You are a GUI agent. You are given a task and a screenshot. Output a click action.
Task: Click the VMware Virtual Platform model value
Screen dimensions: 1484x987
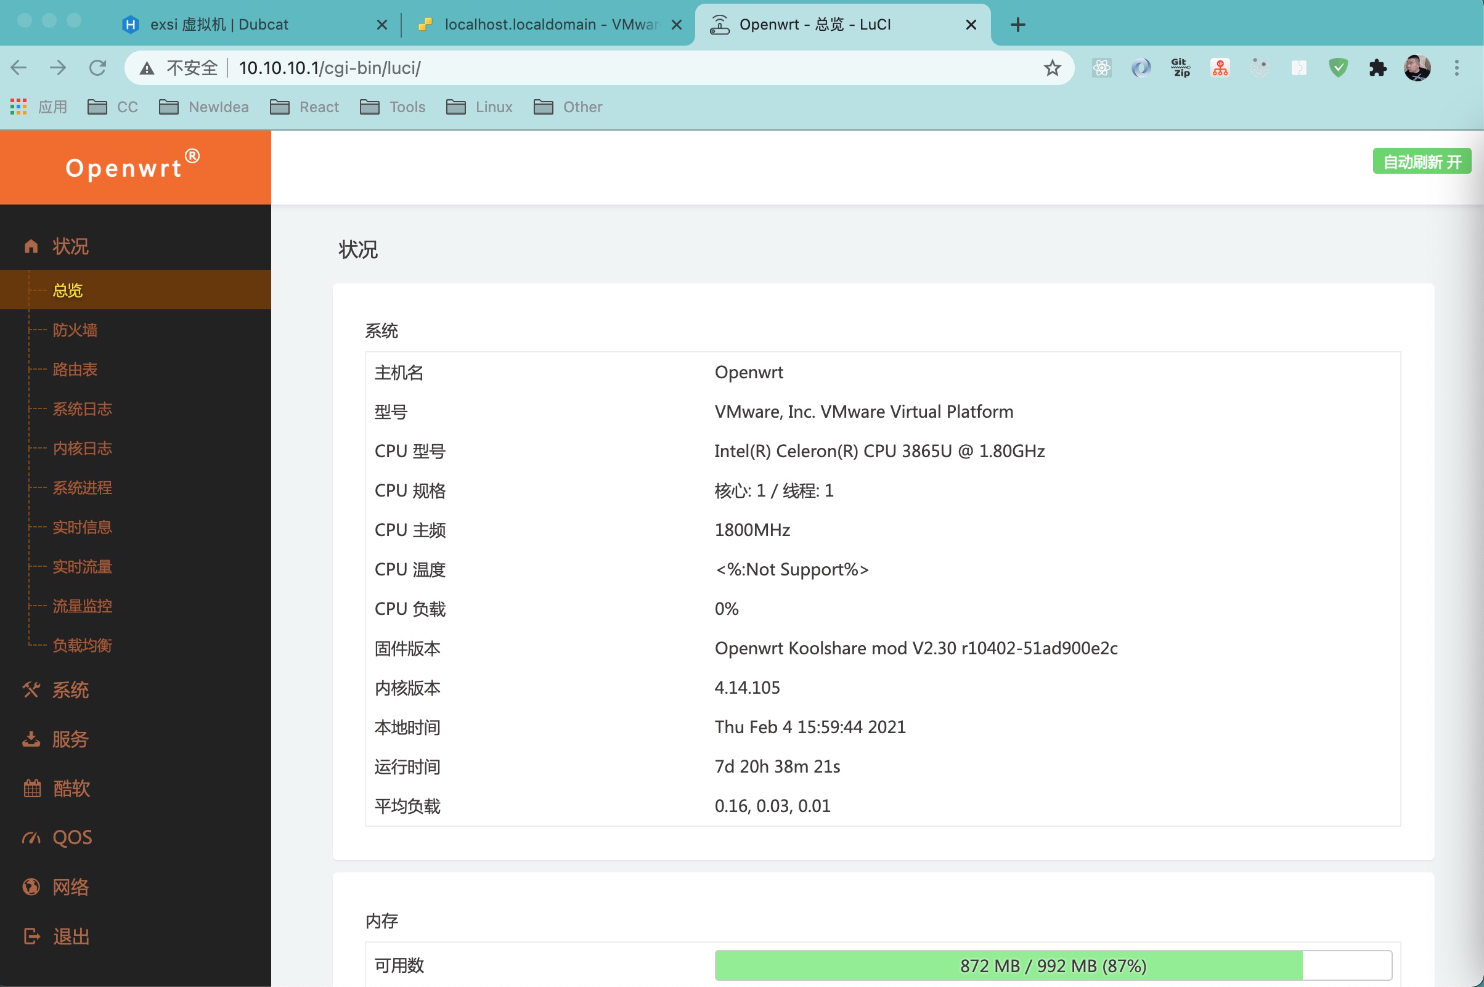tap(864, 411)
